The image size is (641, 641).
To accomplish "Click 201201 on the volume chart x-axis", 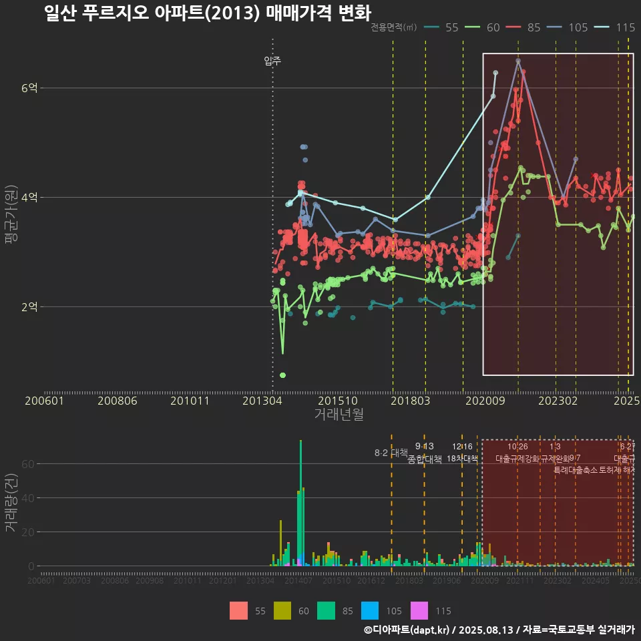I will pyautogui.click(x=223, y=580).
